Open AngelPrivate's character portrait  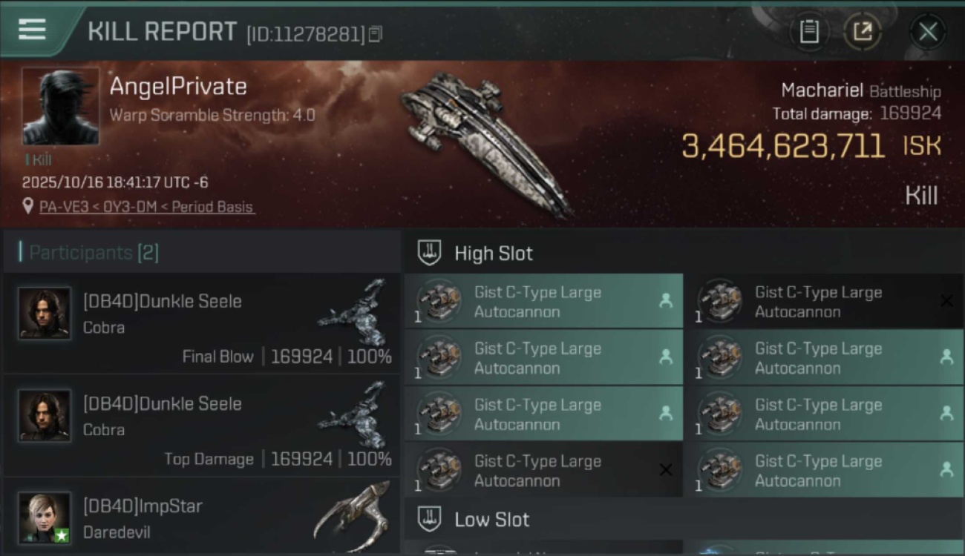point(60,106)
